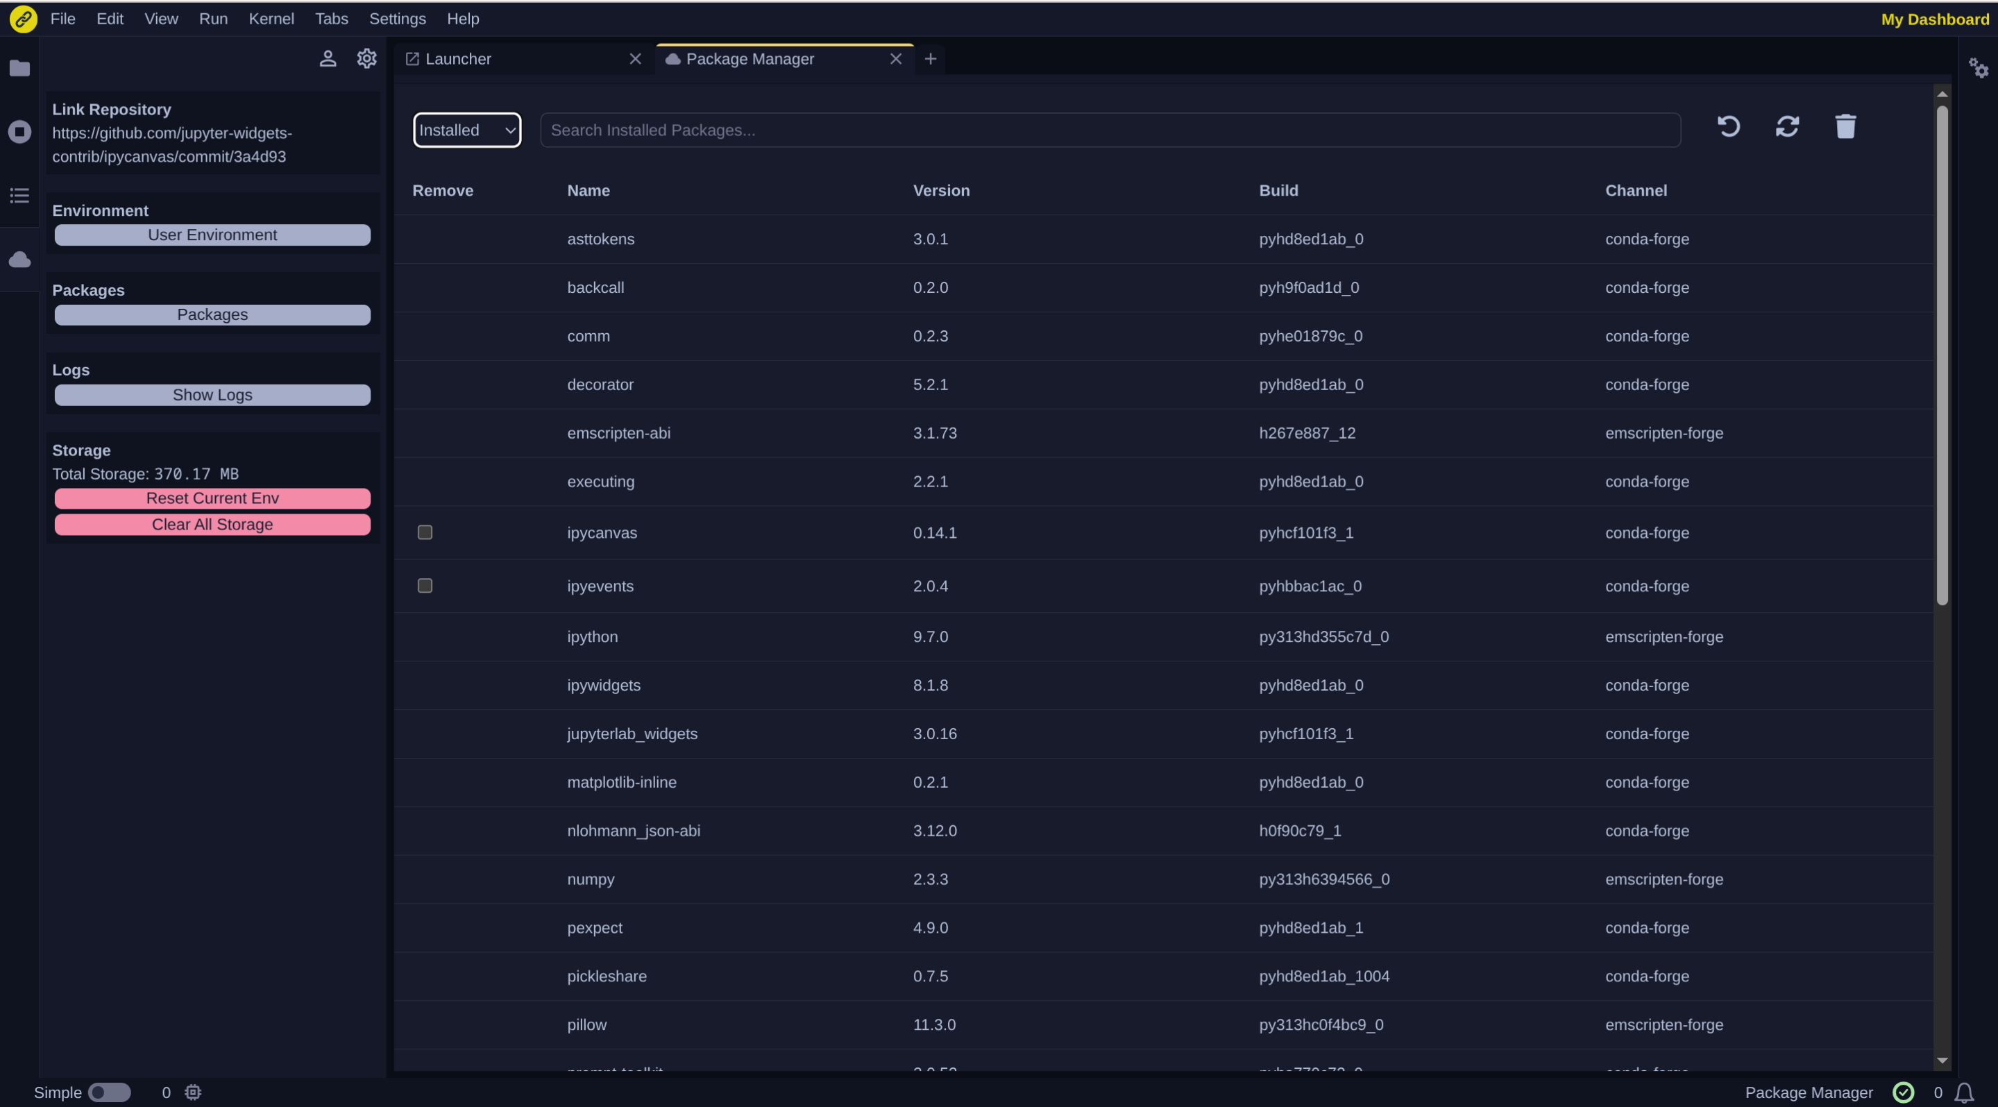This screenshot has height=1107, width=1998.
Task: Click the Clear All Storage button
Action: (212, 525)
